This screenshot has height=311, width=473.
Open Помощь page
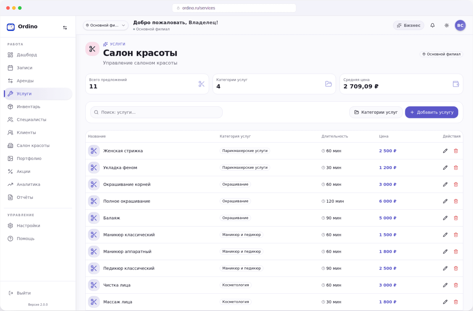tap(38, 239)
